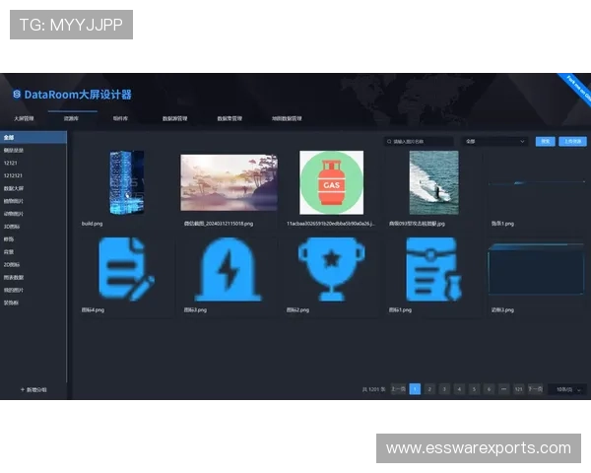This screenshot has height=473, width=591.
Task: Open the 组件库 tab
Action: pos(120,118)
